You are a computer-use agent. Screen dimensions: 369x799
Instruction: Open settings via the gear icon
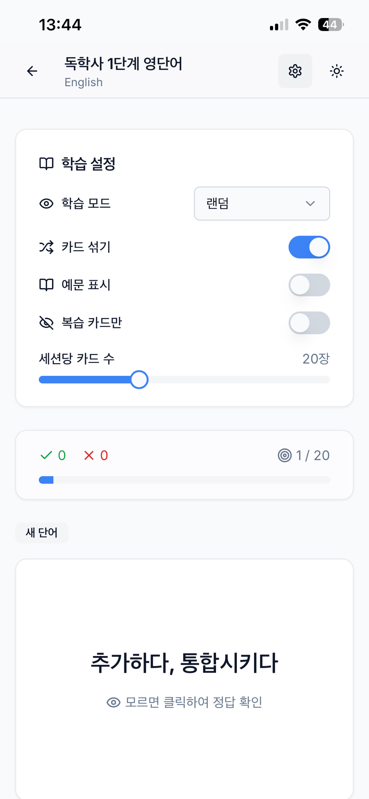click(295, 71)
